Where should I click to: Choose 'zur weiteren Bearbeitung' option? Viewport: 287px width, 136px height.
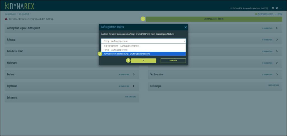pyautogui.click(x=126, y=54)
